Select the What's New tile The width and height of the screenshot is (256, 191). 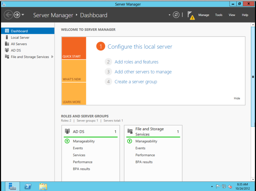pyautogui.click(x=74, y=71)
